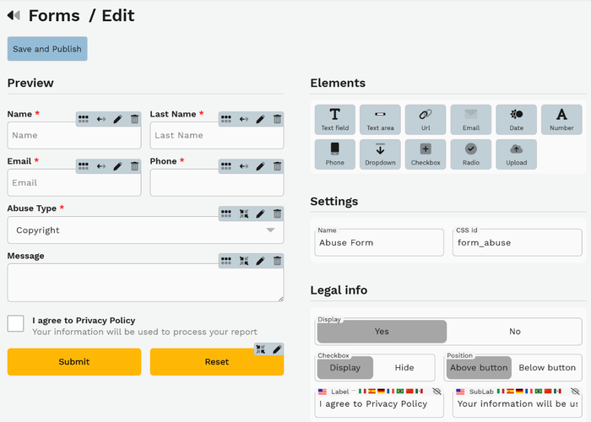Screen dimensions: 591x422
Task: Shrink the Message field width
Action: (x=244, y=261)
